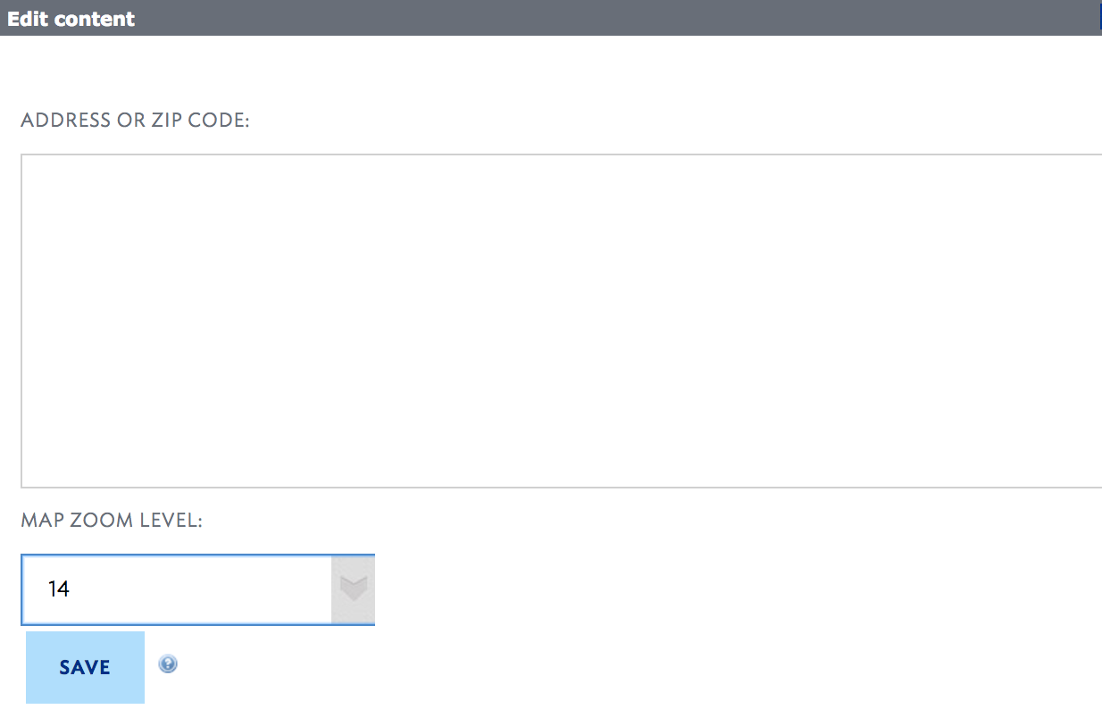Click the gray dialog header bar
Viewport: 1102px width, 726px height.
[551, 18]
